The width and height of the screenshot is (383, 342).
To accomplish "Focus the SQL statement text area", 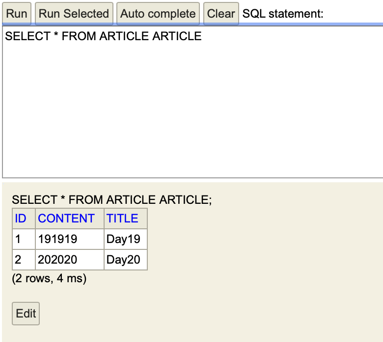I will [x=192, y=102].
